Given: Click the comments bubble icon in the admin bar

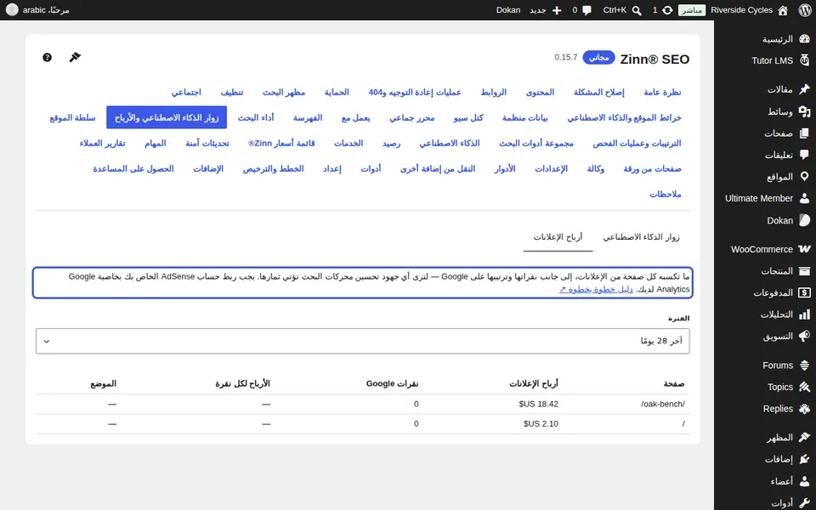Looking at the screenshot, I should (587, 10).
